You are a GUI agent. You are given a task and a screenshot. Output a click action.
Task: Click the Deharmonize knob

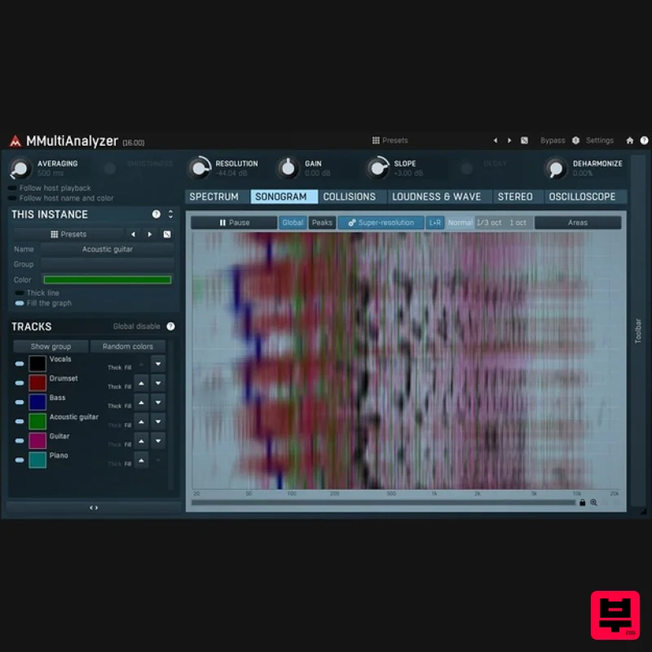pos(555,167)
